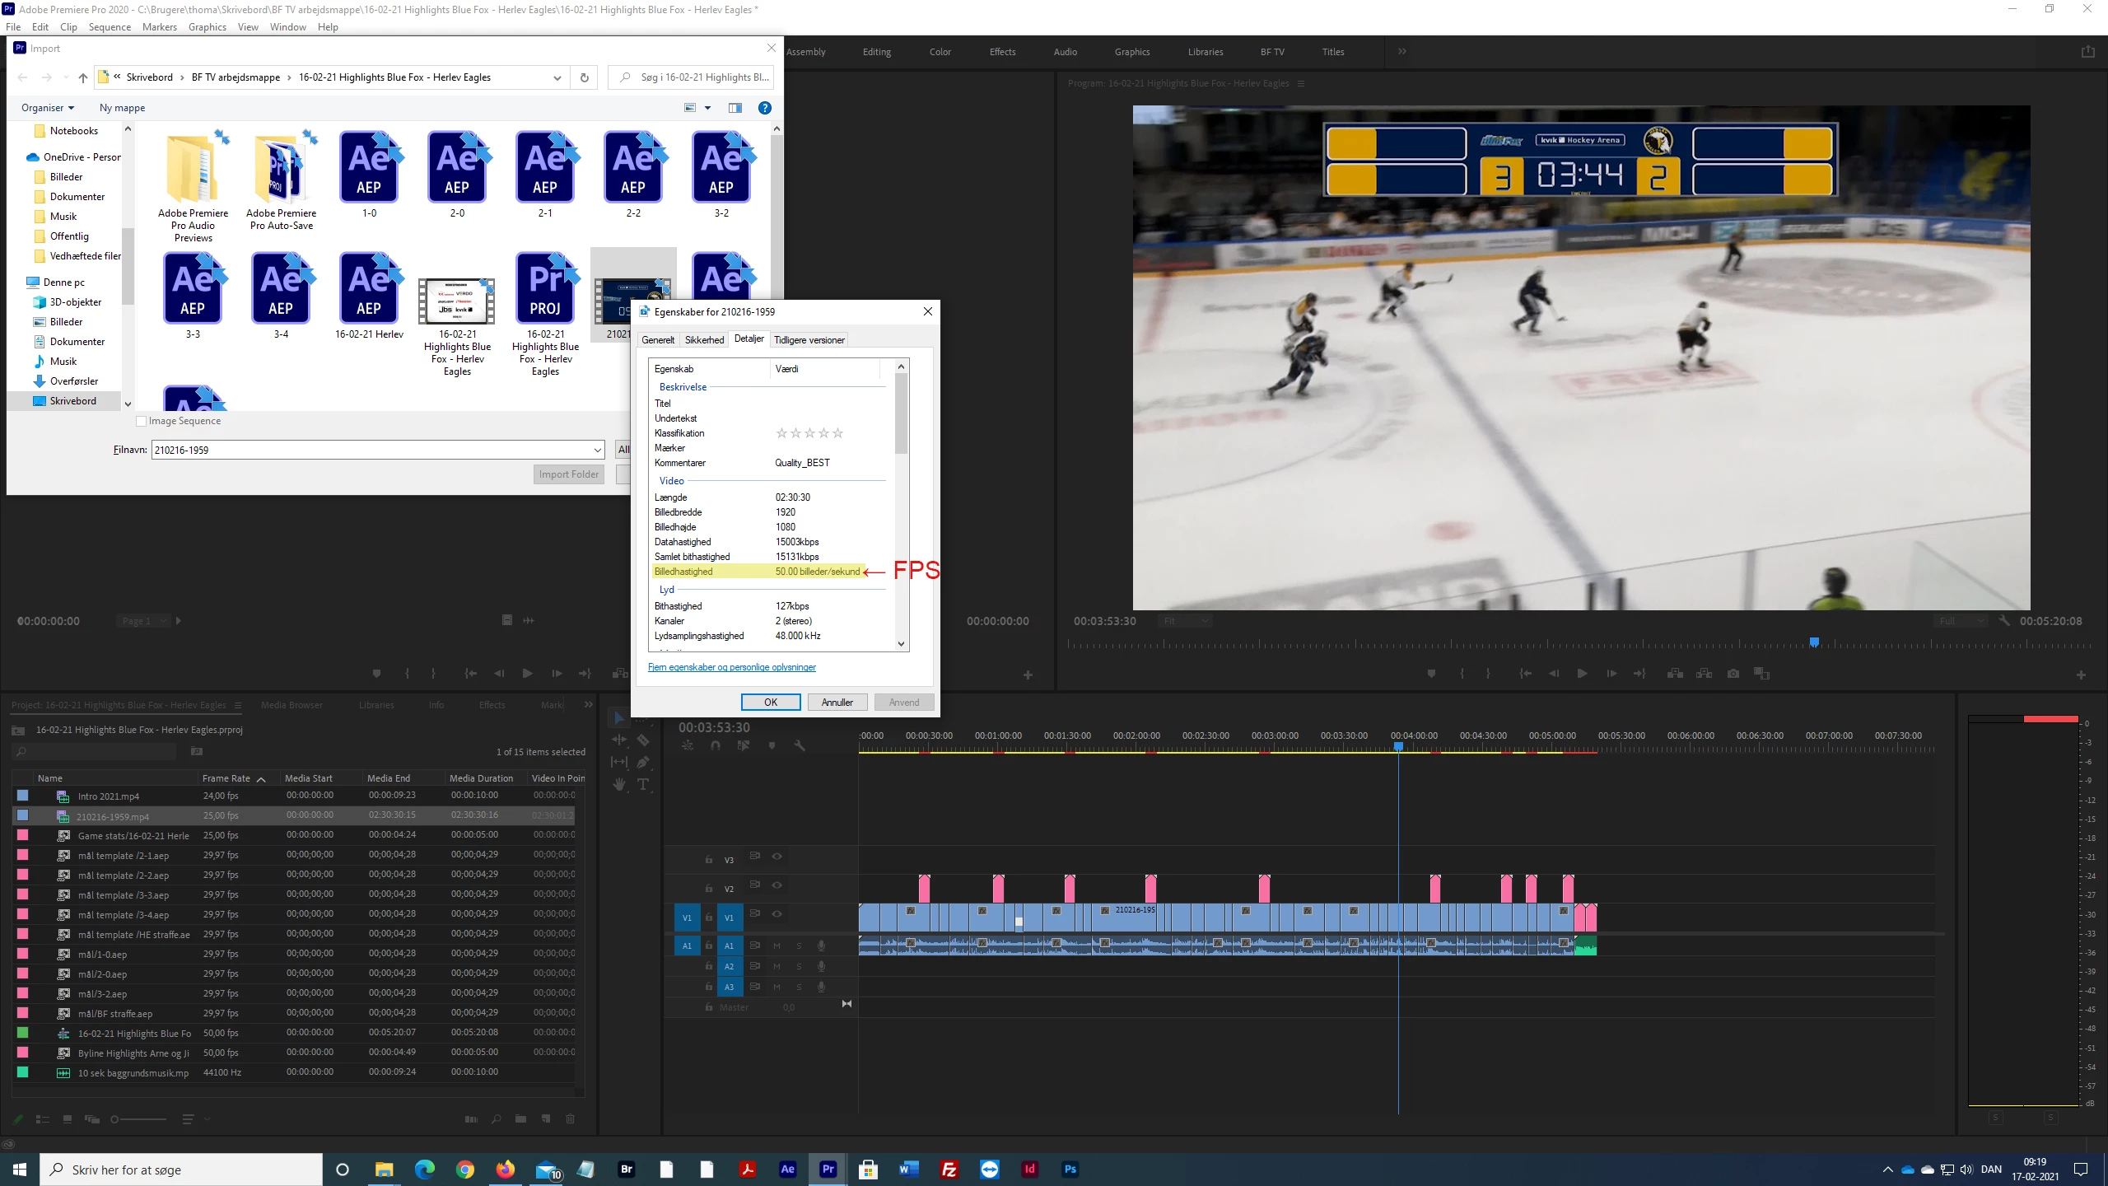Image resolution: width=2108 pixels, height=1186 pixels.
Task: Open help in the Import dialog
Action: [x=764, y=108]
